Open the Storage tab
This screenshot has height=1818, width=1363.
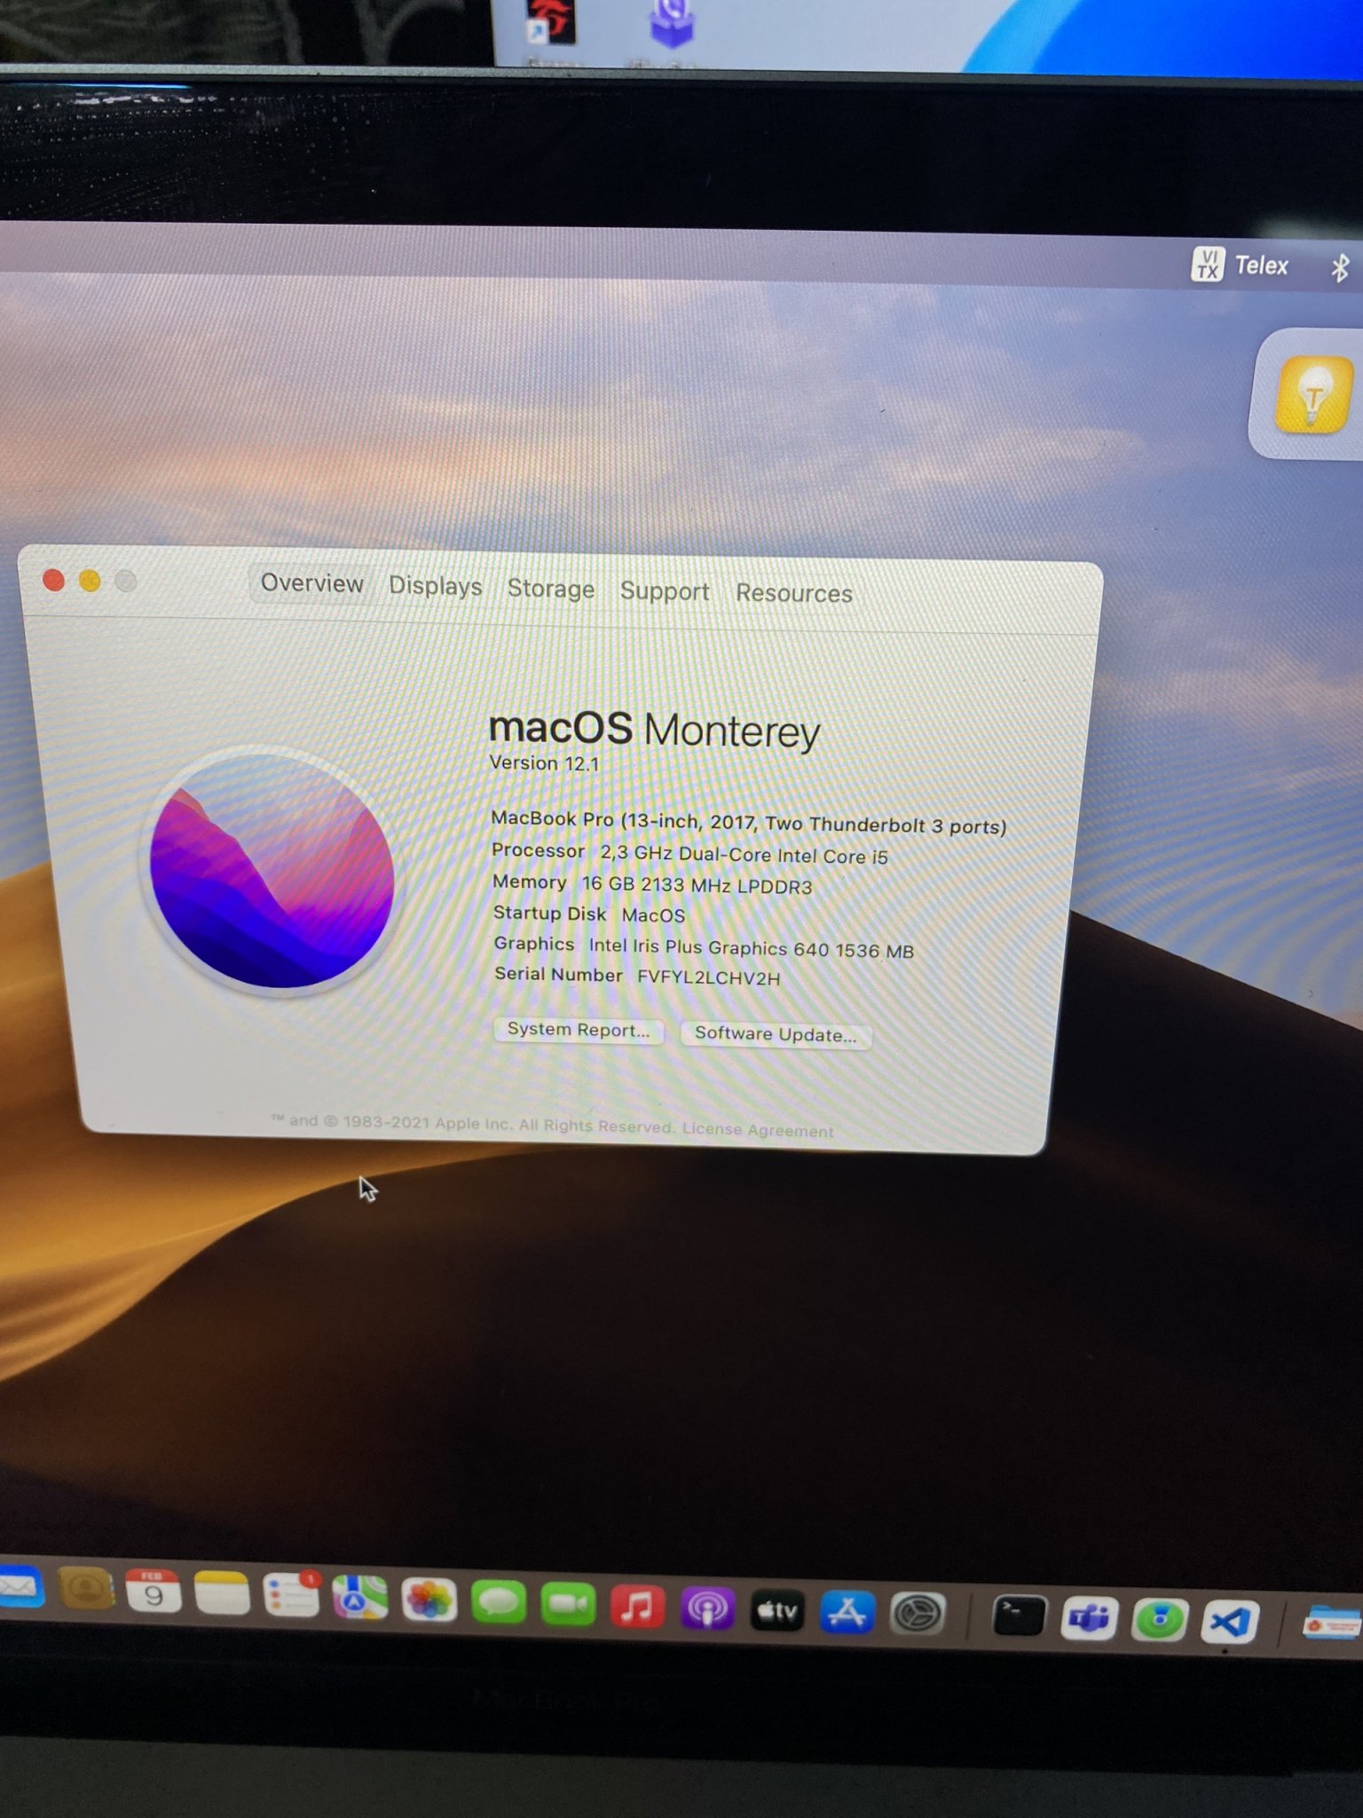coord(550,589)
